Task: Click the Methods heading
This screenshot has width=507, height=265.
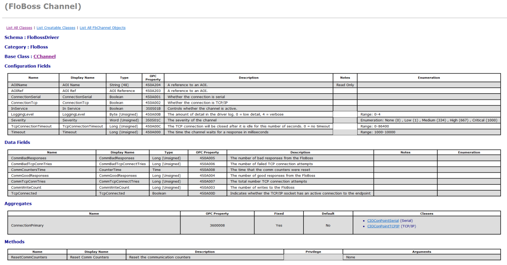Action: (x=14, y=242)
